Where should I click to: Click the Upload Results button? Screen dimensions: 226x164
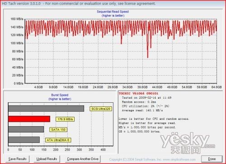tap(47, 159)
